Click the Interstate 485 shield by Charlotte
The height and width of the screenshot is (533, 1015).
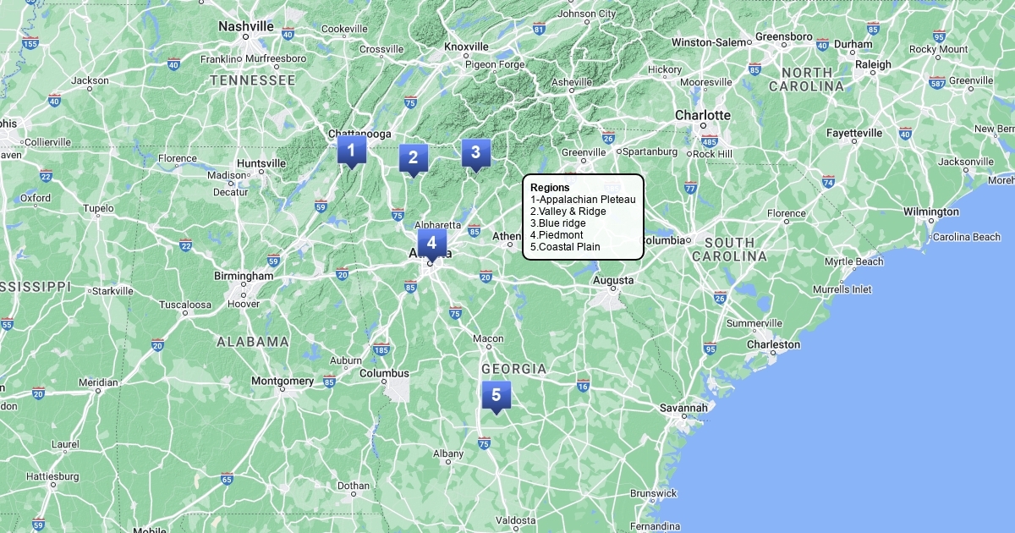[710, 140]
